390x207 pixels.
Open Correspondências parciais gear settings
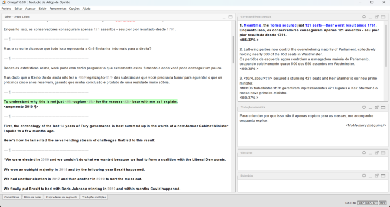pyautogui.click(x=364, y=17)
